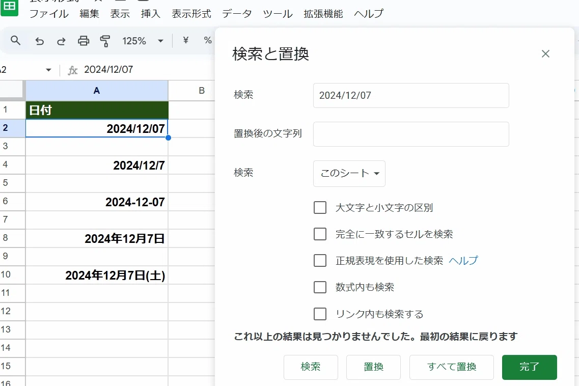Open the regex ヘルプ link
The image size is (579, 386).
[x=463, y=260]
